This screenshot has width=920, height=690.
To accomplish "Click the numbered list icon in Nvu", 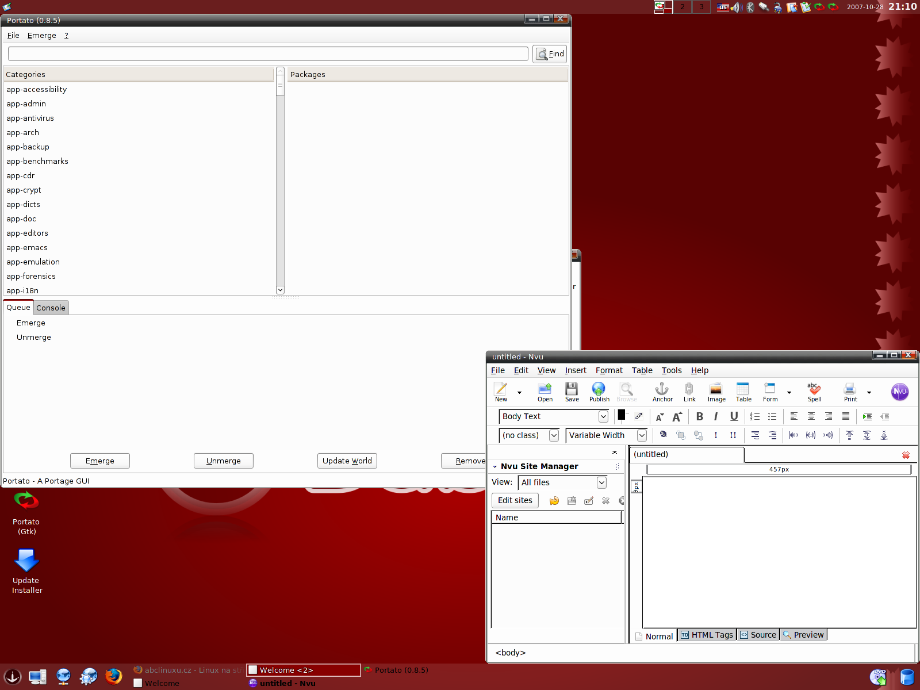I will coord(755,417).
